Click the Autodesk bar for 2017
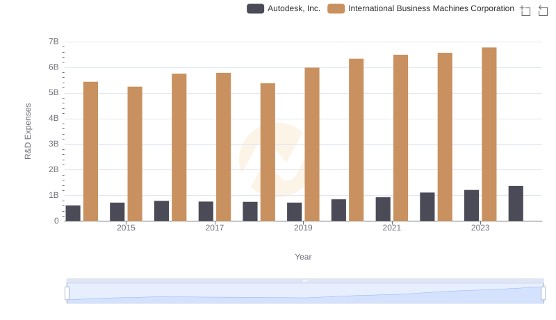The height and width of the screenshot is (320, 556). (x=206, y=211)
